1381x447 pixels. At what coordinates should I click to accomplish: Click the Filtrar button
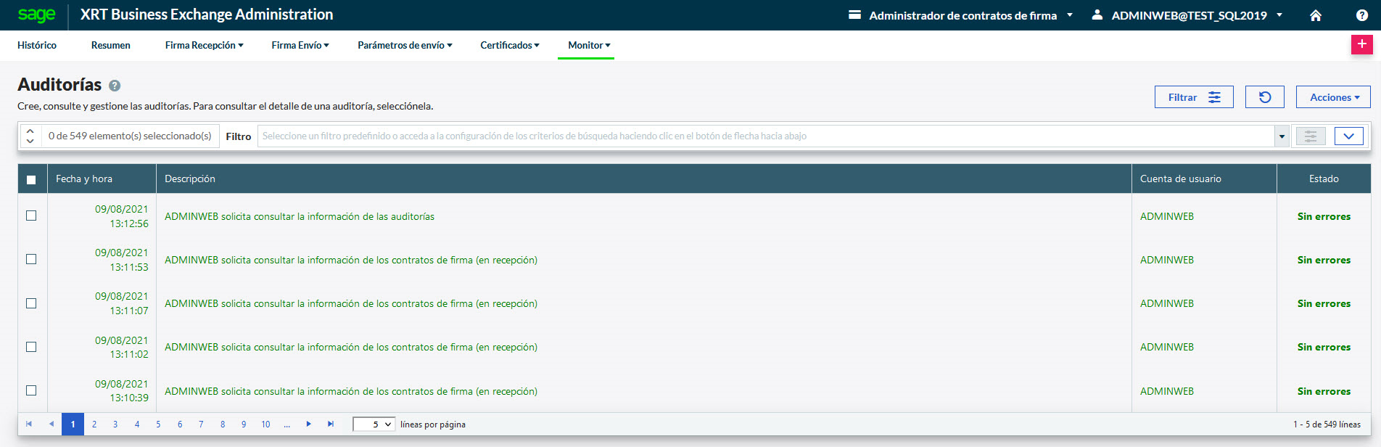[x=1193, y=97]
